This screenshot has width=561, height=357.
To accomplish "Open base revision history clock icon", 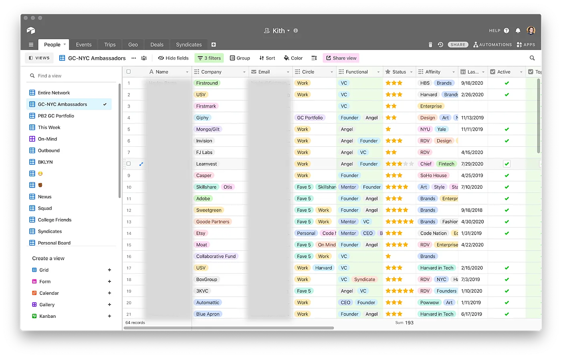I will 440,45.
